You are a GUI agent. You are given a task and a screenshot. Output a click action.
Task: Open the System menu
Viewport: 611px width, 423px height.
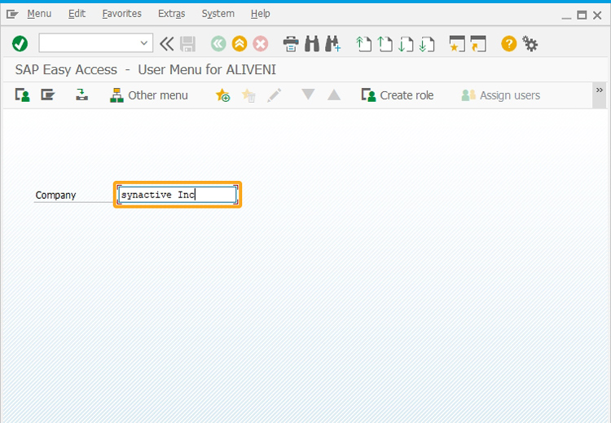tap(218, 14)
